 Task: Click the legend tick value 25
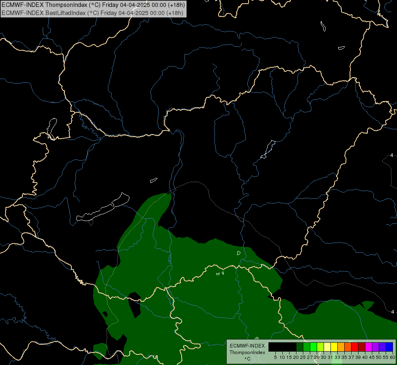(303, 357)
